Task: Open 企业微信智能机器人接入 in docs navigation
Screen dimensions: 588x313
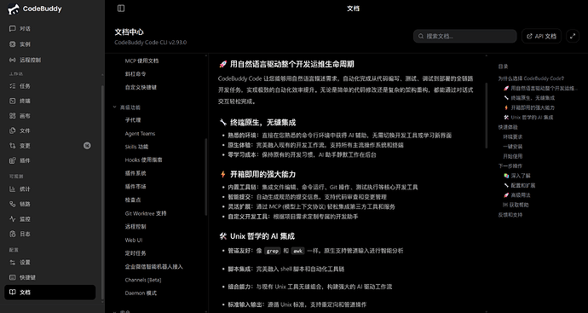Action: point(153,267)
